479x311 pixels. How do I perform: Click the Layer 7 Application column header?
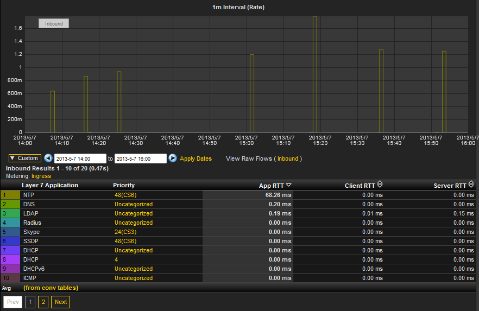pyautogui.click(x=50, y=185)
